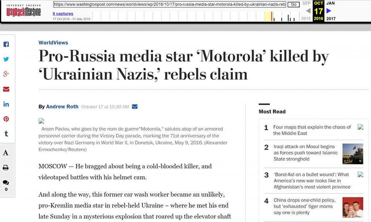Select highlighted capture in timeline graph

[272, 16]
